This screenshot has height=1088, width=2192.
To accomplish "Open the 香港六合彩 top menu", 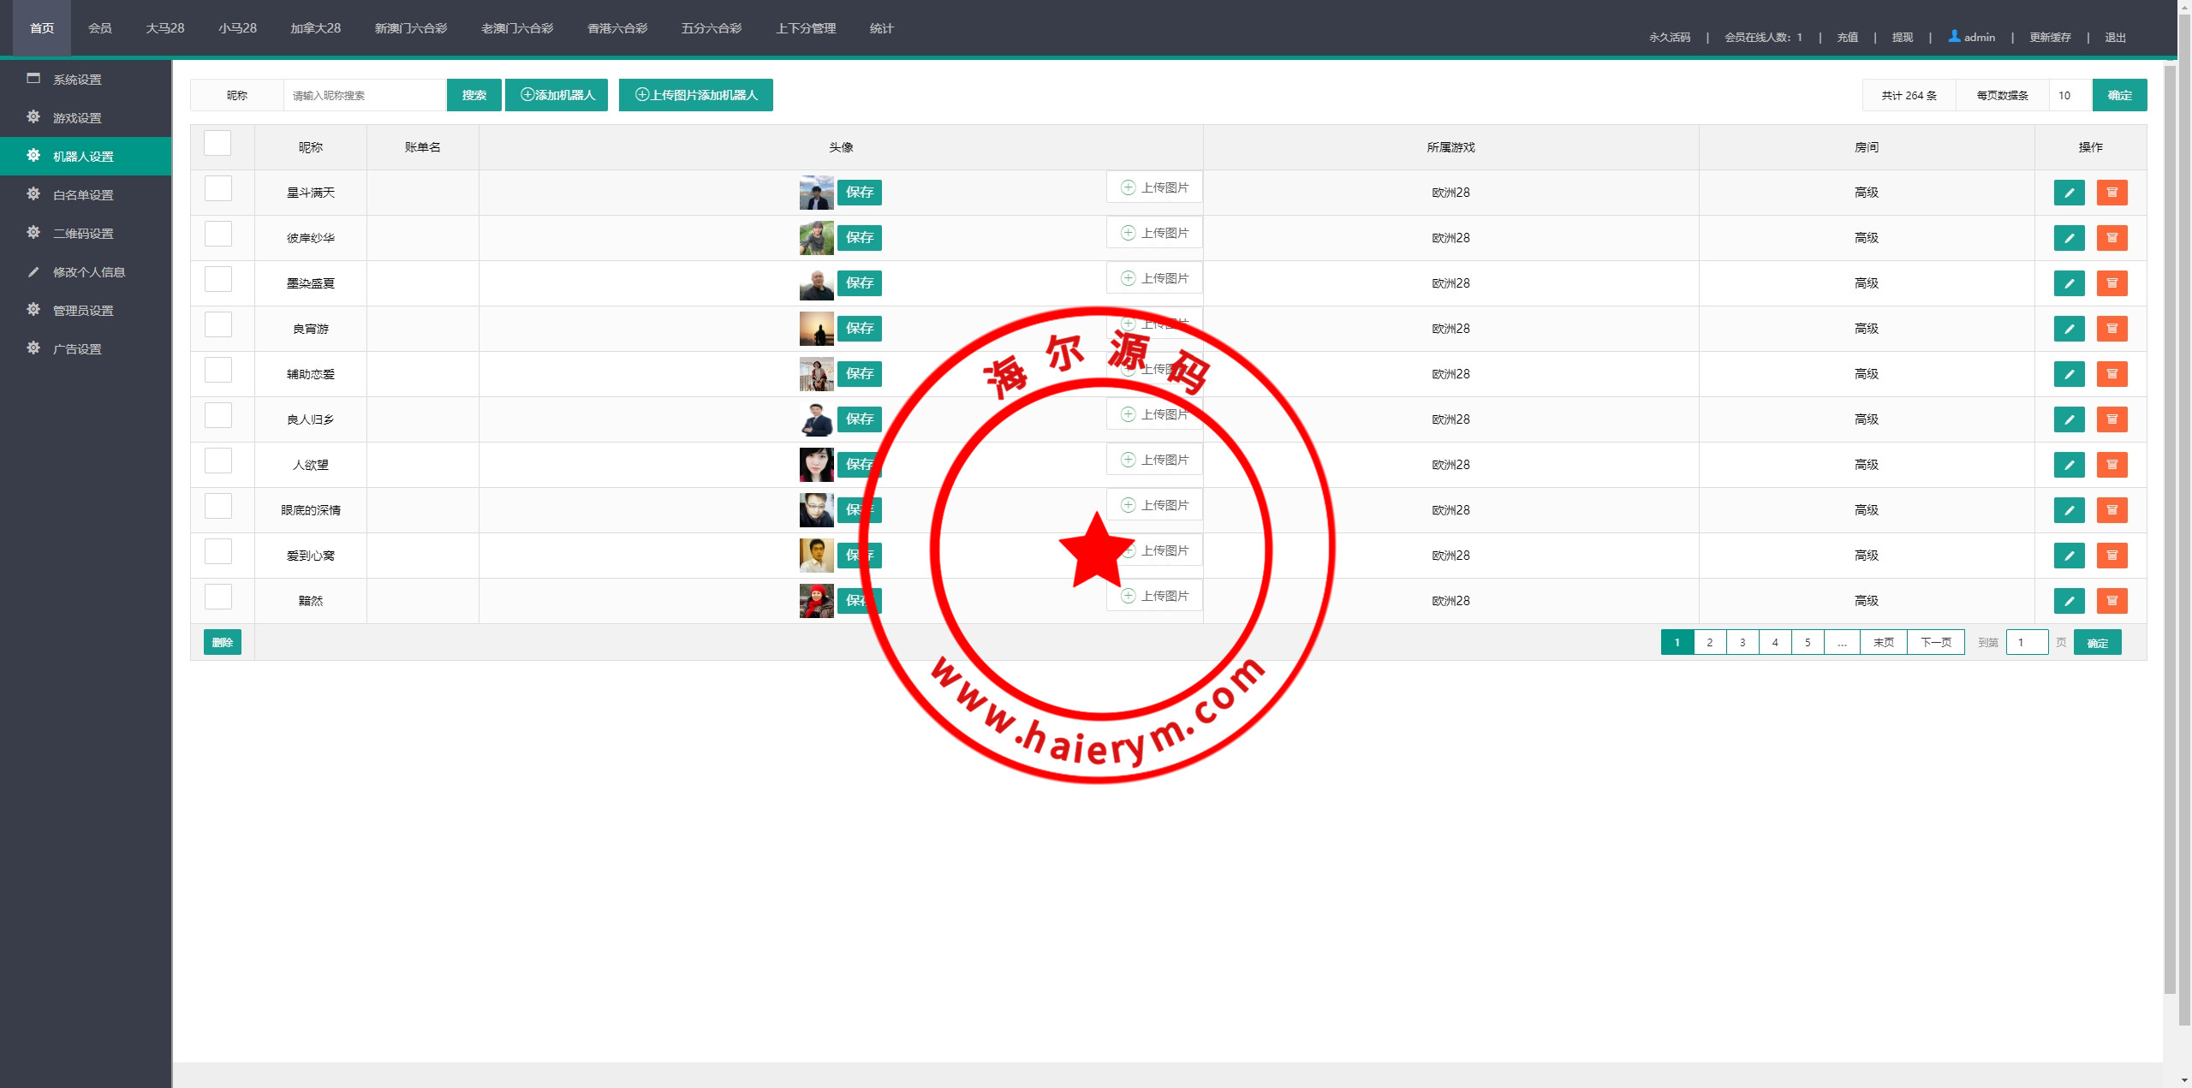I will [616, 28].
